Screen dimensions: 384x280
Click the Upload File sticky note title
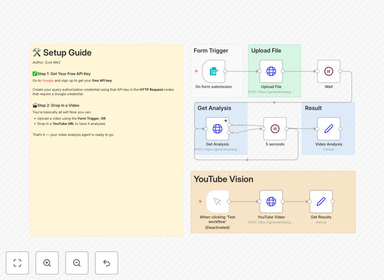point(266,51)
